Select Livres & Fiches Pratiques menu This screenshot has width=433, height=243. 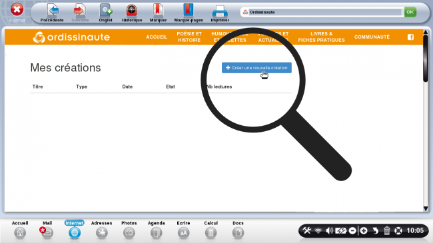tap(322, 37)
